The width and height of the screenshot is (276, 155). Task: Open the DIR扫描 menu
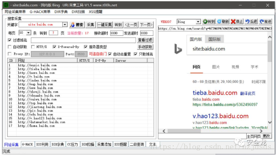[78, 12]
